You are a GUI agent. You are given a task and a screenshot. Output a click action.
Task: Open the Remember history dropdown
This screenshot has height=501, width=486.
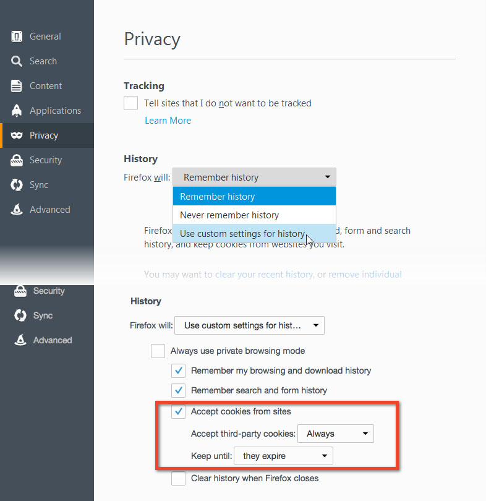pyautogui.click(x=254, y=177)
